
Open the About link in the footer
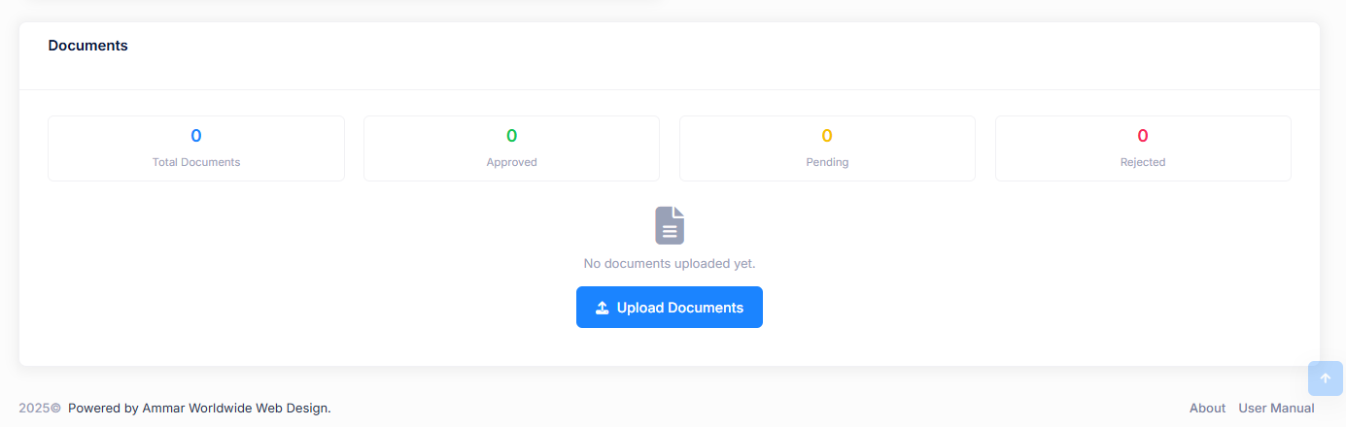pyautogui.click(x=1207, y=409)
